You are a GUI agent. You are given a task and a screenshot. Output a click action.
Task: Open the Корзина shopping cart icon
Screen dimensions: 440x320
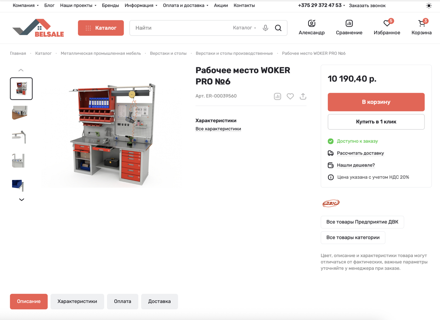[422, 23]
